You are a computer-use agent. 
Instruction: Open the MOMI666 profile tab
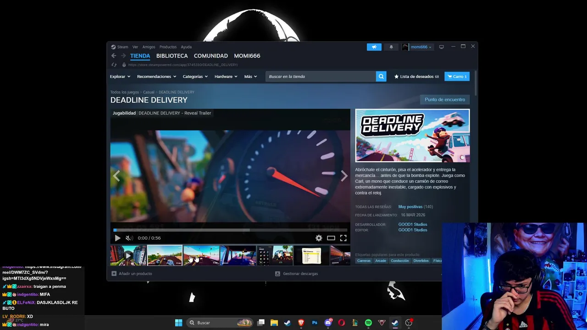click(247, 56)
